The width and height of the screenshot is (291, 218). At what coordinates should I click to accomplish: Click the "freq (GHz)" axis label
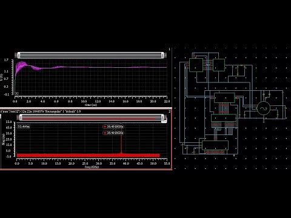tap(92, 167)
